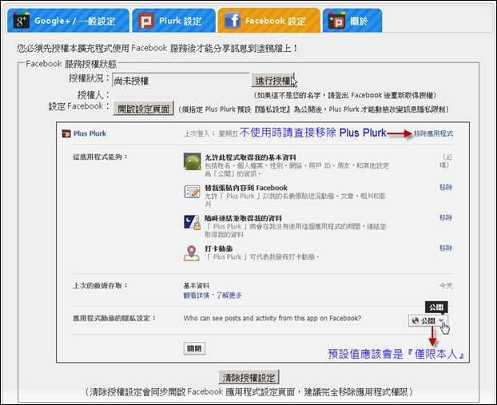Image resolution: width=497 pixels, height=405 pixels.
Task: Click the Facebook f icon on tab
Action: [x=232, y=21]
